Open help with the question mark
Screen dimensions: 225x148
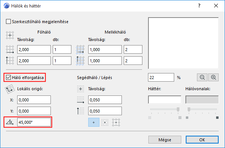coord(199,6)
